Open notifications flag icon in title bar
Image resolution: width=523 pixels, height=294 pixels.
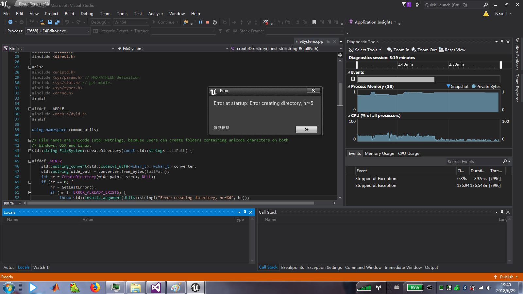click(404, 5)
